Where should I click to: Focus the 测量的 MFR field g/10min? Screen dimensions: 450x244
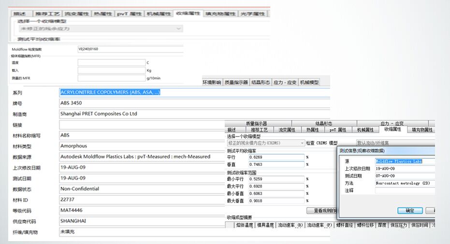click(112, 78)
